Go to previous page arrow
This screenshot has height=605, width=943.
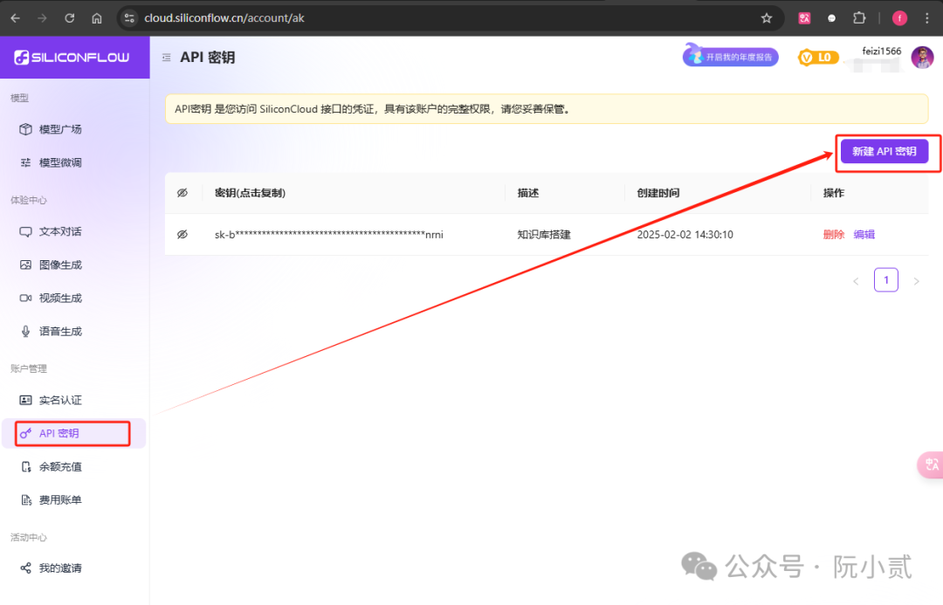pyautogui.click(x=856, y=281)
